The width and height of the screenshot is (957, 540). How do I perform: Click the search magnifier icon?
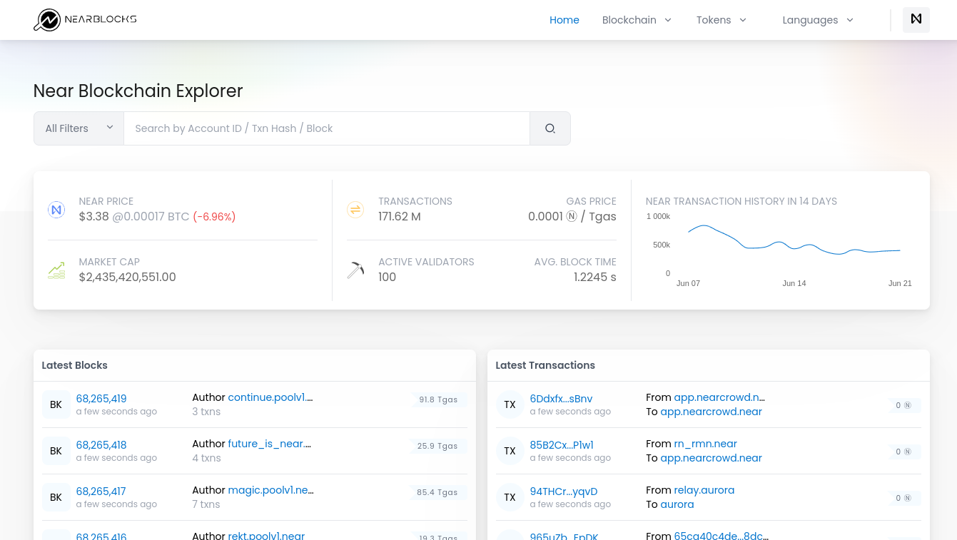(x=550, y=128)
